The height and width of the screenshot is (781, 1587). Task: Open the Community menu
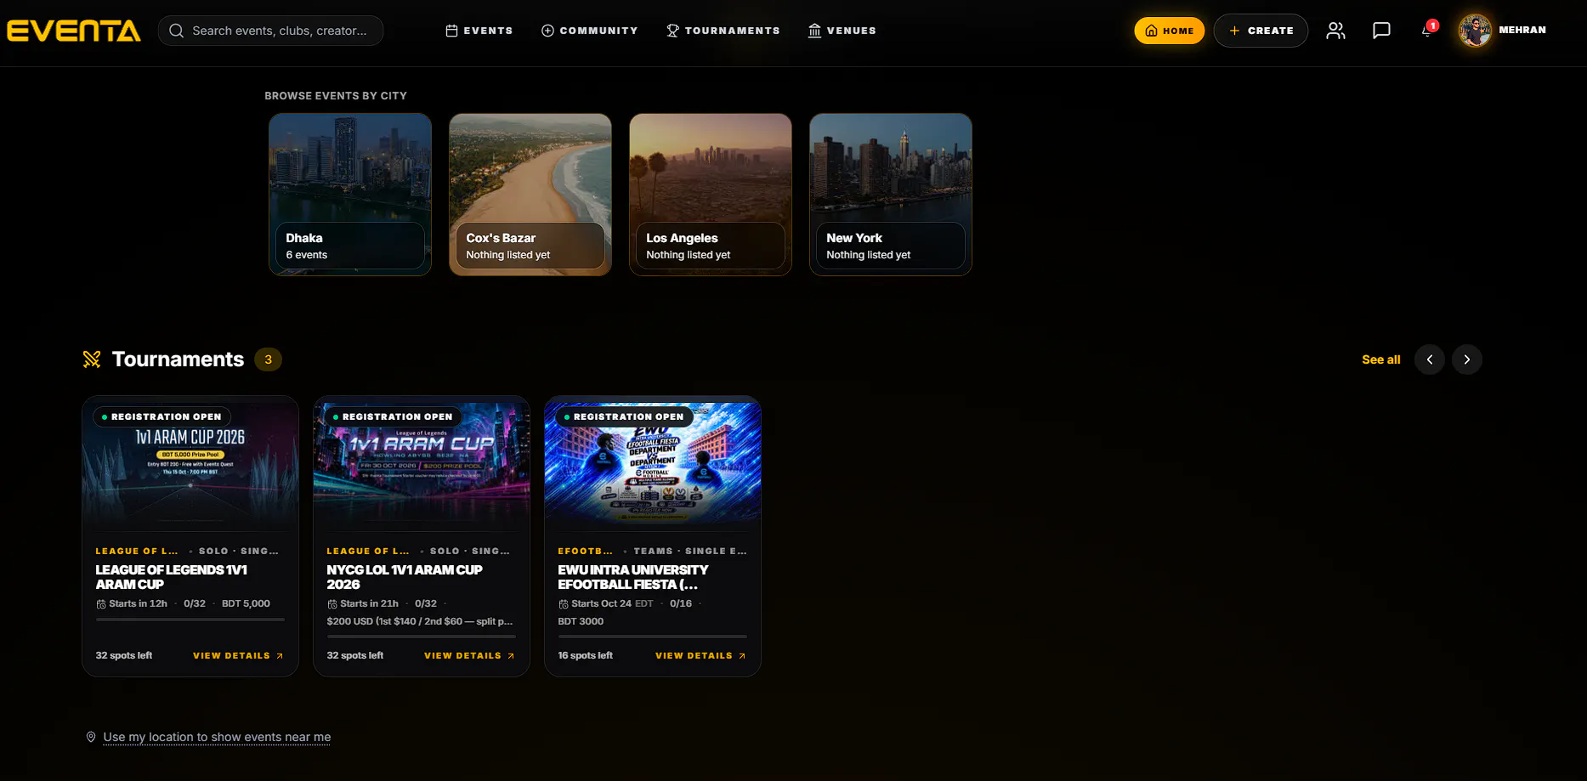coord(589,31)
